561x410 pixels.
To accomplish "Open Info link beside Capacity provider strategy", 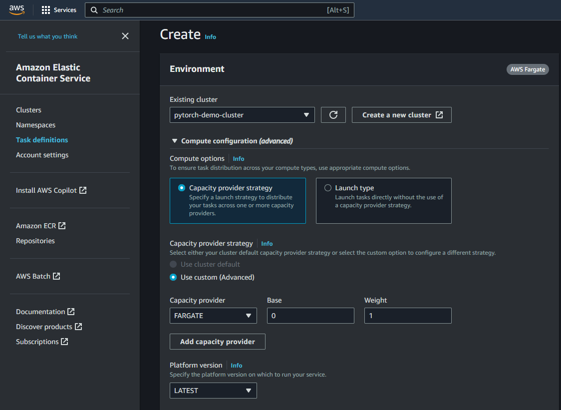I will pos(267,244).
